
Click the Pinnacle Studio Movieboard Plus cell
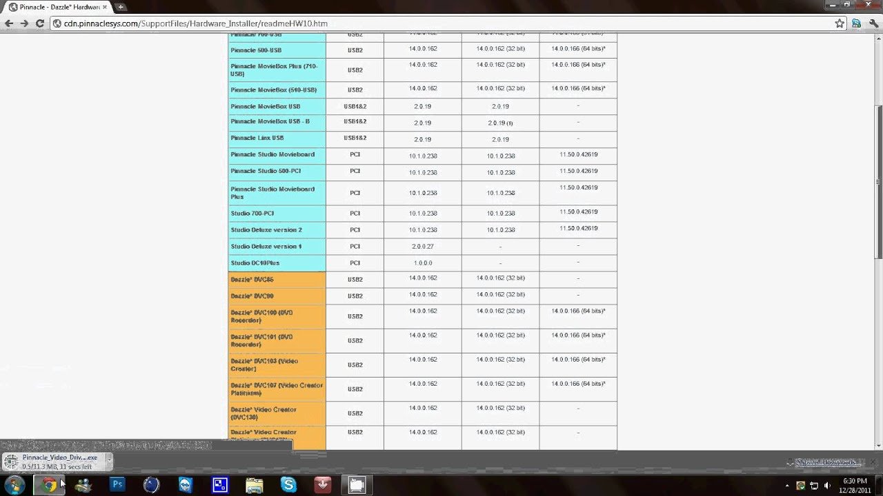(x=277, y=193)
